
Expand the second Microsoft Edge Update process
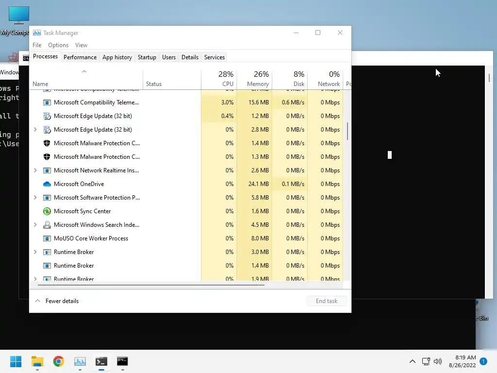(x=35, y=129)
